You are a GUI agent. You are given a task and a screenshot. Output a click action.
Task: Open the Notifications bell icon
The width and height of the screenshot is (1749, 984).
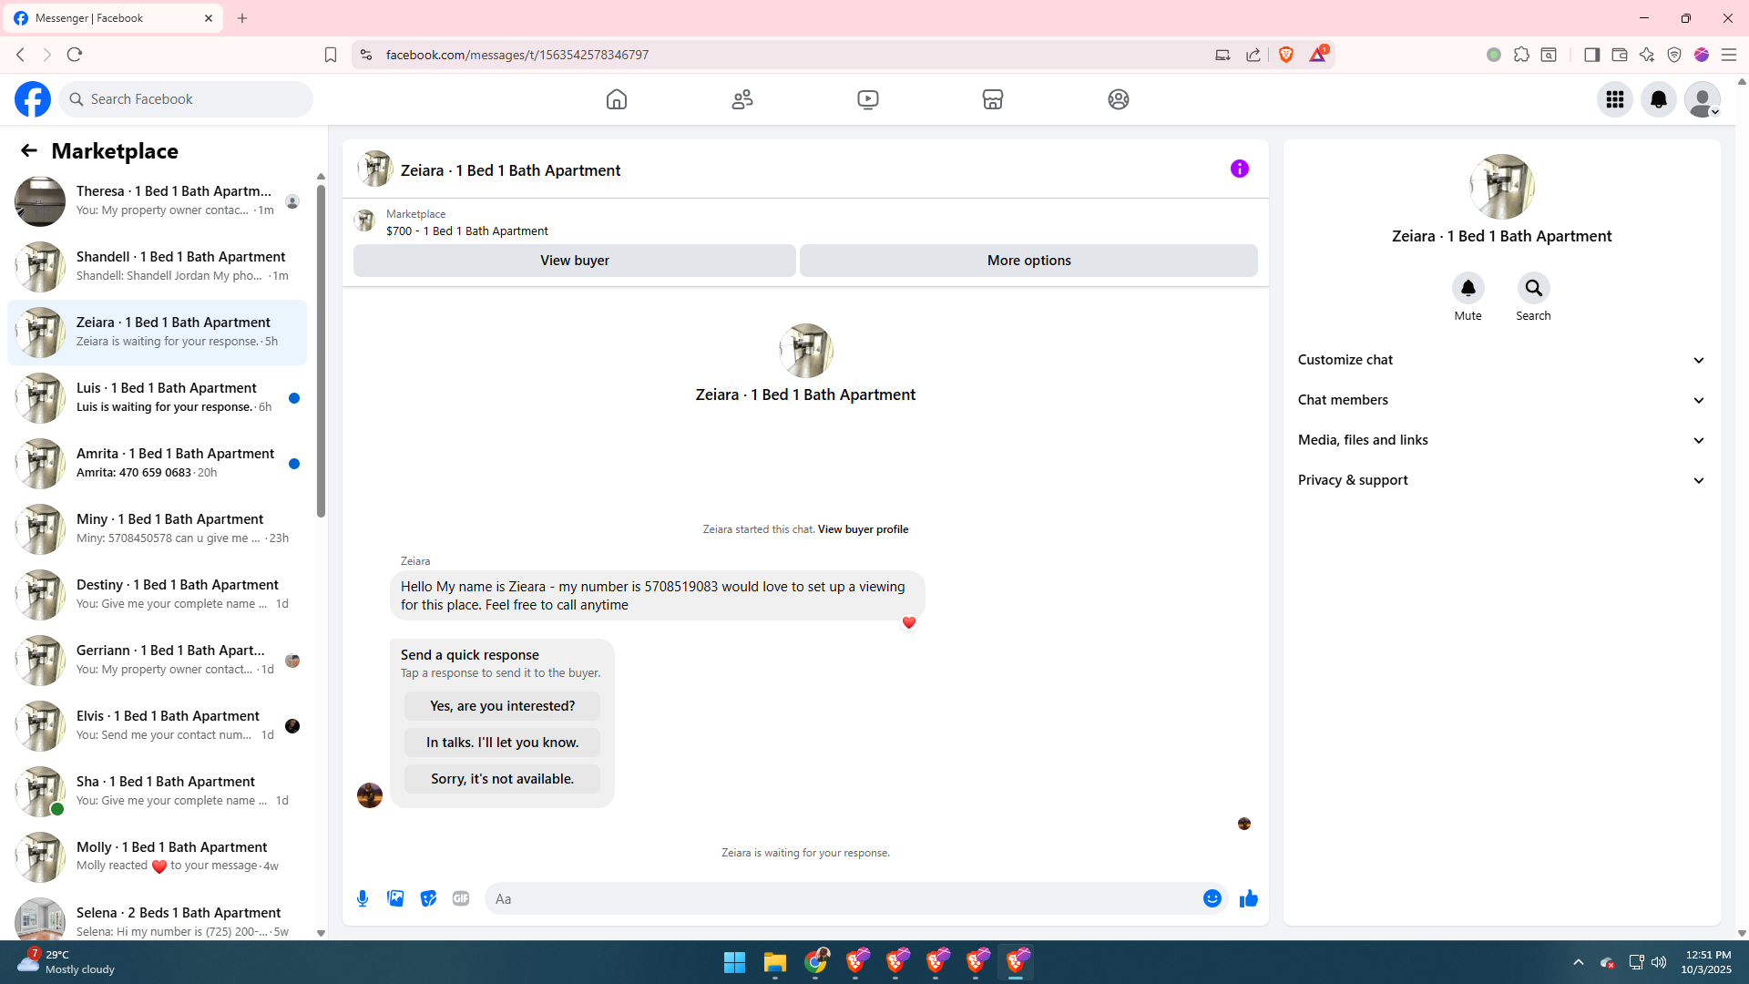[x=1659, y=99]
